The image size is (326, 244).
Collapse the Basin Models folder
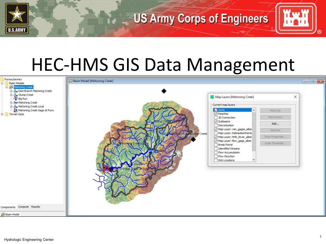pyautogui.click(x=2, y=83)
